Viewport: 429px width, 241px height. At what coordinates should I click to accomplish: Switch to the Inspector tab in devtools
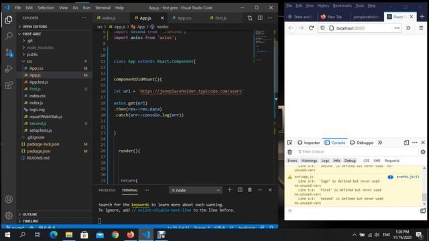(x=308, y=143)
